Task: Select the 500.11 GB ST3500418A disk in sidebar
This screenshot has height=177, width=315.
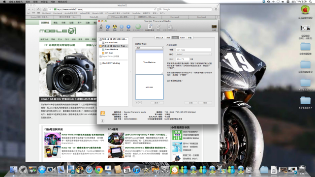Action: (114, 39)
